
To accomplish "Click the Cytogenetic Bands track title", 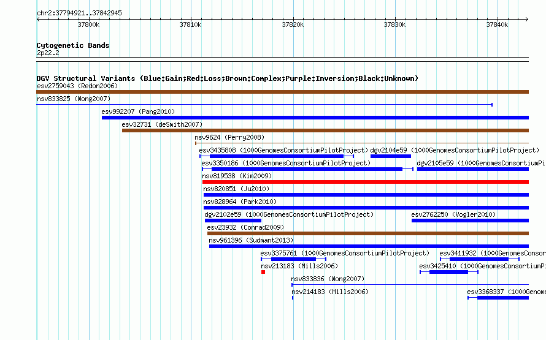I will [x=73, y=45].
